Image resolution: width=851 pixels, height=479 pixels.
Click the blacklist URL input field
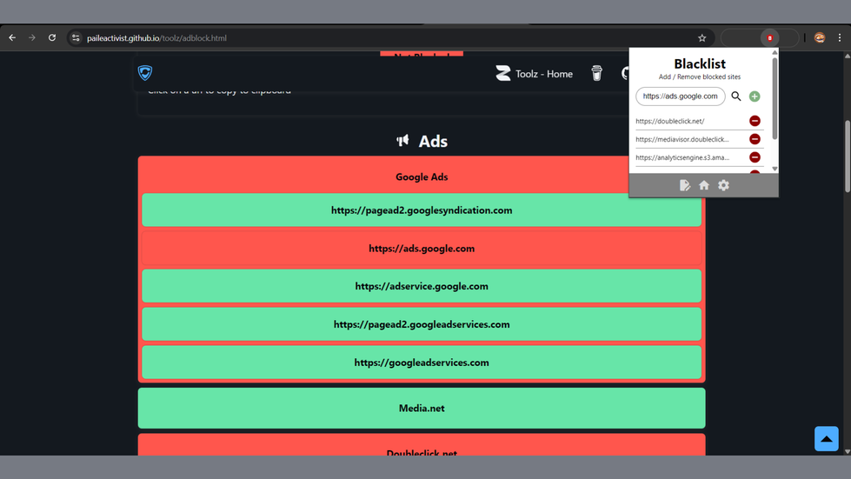680,96
